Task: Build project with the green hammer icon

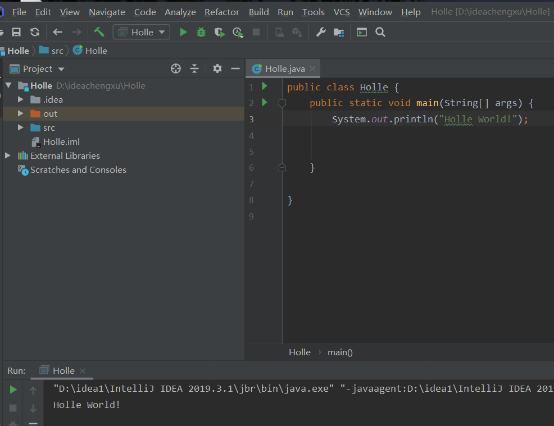Action: 99,32
